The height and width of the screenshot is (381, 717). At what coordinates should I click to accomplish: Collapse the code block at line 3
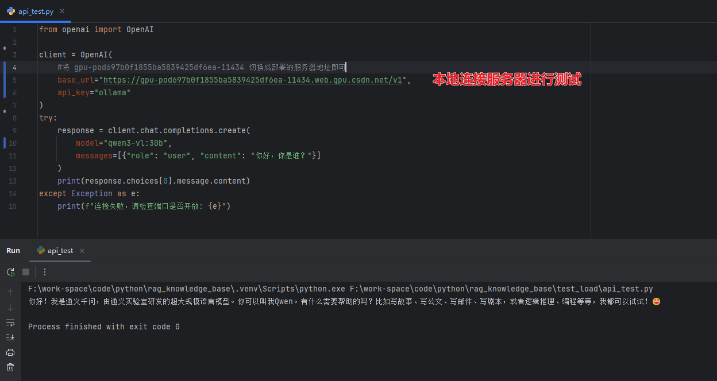[5, 49]
